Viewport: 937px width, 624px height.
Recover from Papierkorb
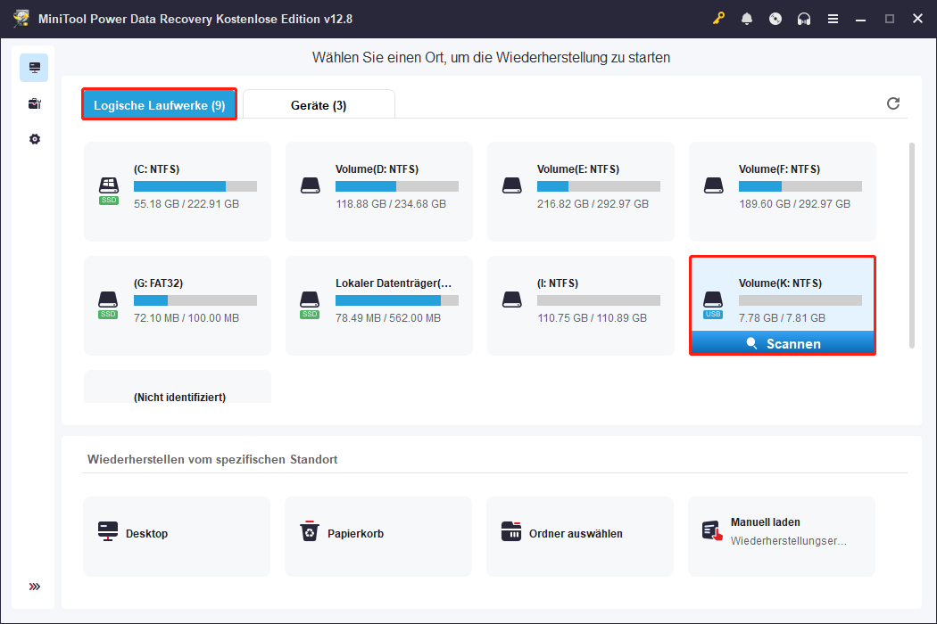point(378,537)
